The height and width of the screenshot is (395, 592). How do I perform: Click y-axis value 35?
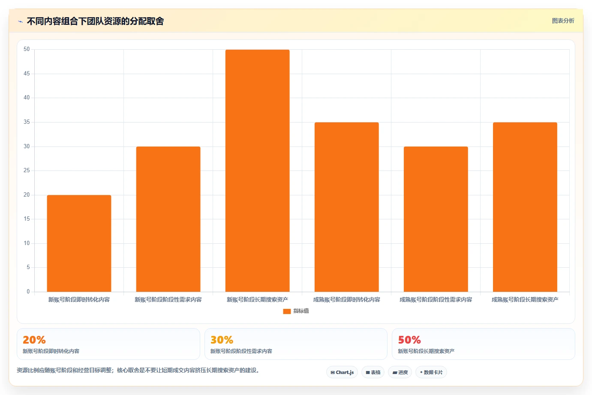coord(27,122)
